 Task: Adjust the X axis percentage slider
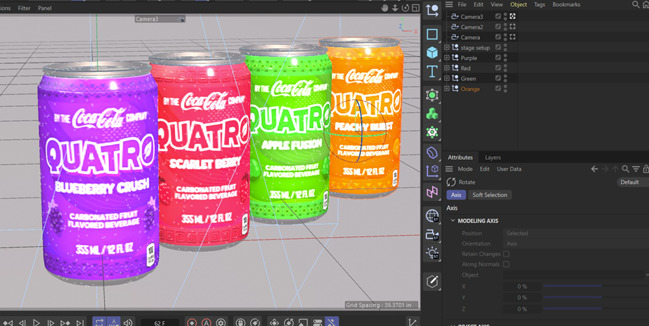pos(572,286)
